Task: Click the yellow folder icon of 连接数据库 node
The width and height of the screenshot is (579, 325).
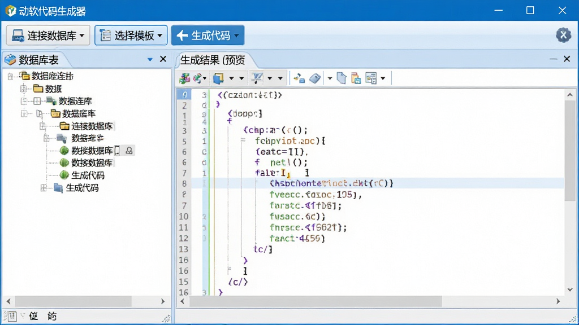Action: click(64, 126)
